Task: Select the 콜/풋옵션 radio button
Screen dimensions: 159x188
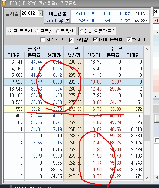Action: 10,31
